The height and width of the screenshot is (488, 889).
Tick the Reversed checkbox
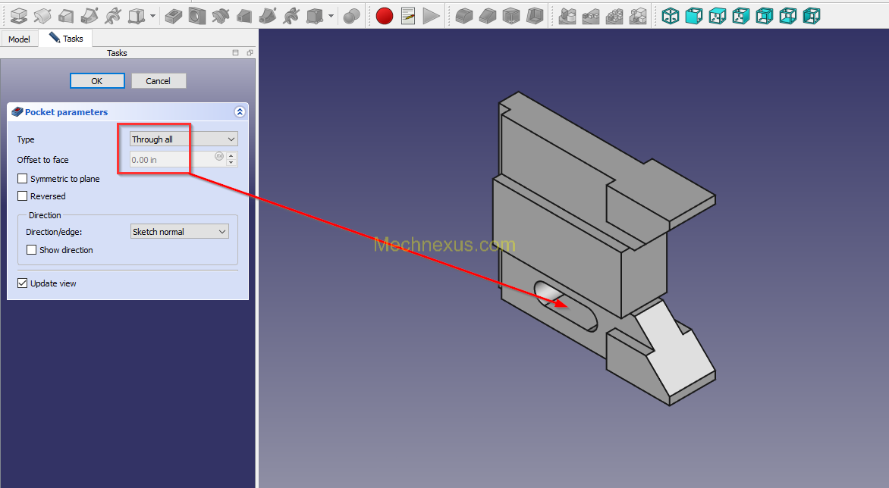click(23, 196)
